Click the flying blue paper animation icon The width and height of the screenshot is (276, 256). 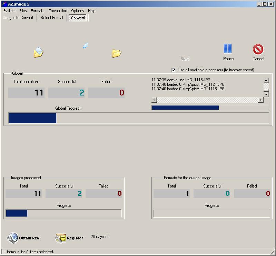[x=85, y=46]
